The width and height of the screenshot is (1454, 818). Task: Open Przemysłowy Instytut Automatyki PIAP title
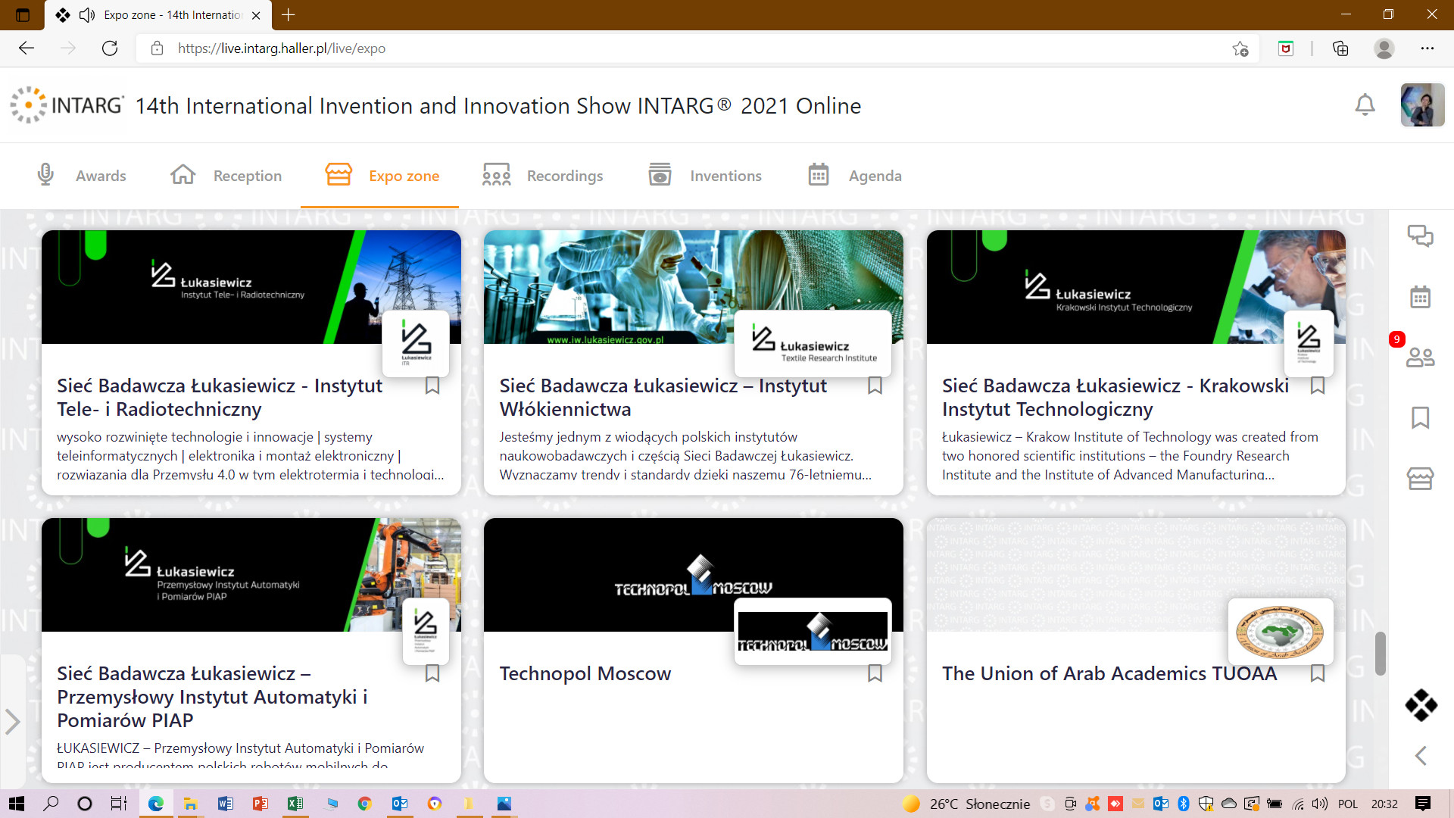coord(212,697)
